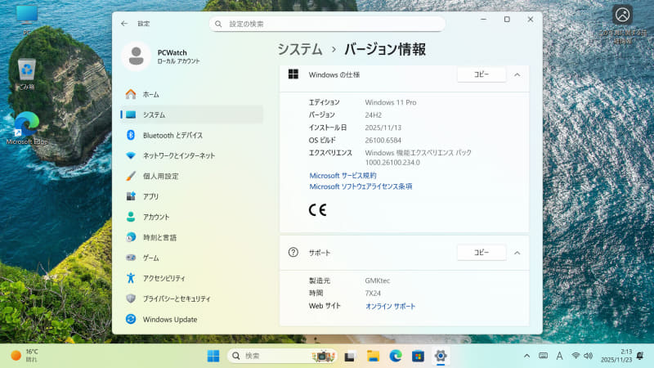The width and height of the screenshot is (654, 368).
Task: Click the question mark サポート icon
Action: click(x=293, y=252)
